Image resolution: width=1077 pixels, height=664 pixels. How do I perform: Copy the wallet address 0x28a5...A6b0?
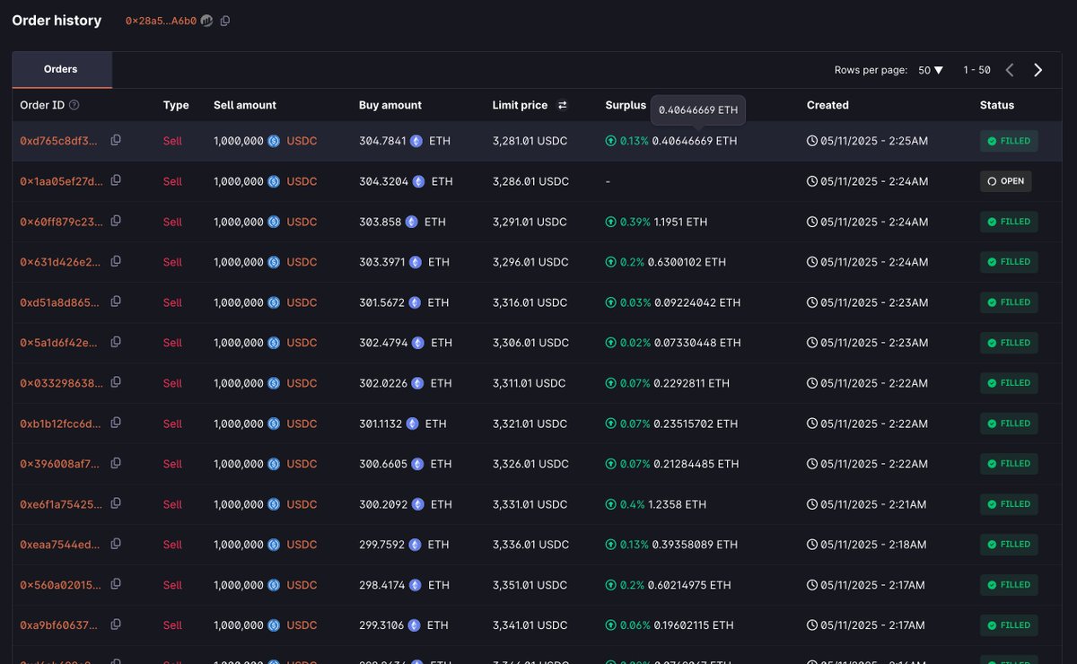(225, 21)
